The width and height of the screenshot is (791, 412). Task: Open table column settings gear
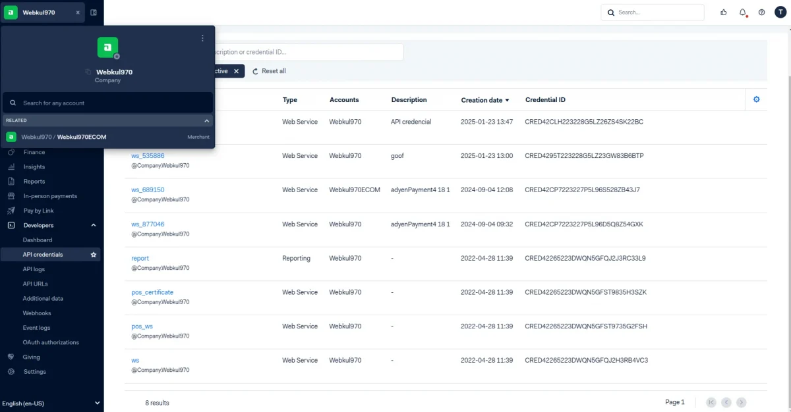pos(757,99)
